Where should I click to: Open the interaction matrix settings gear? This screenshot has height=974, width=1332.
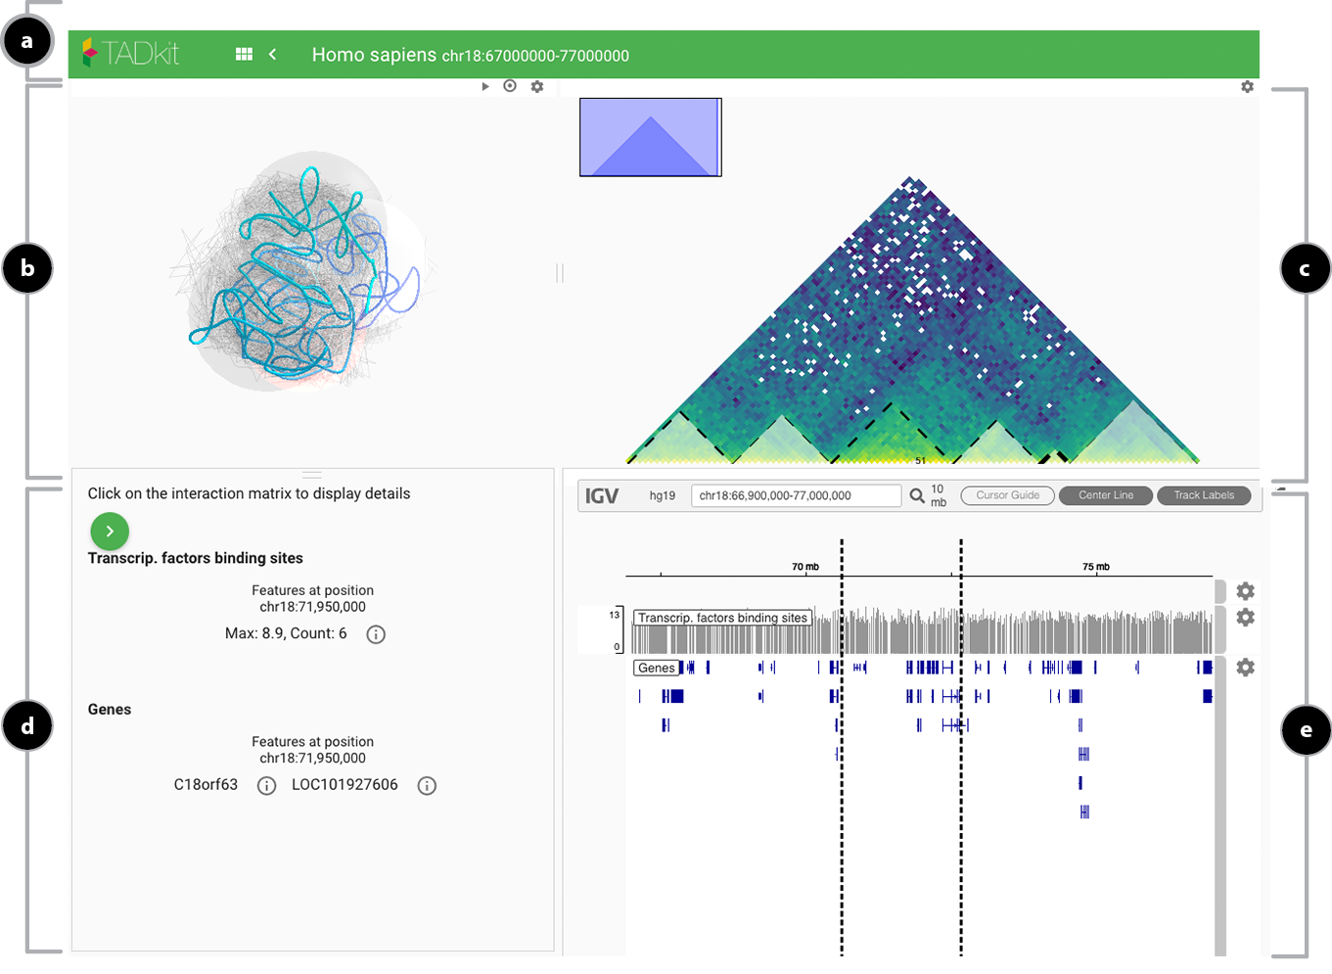[1247, 87]
